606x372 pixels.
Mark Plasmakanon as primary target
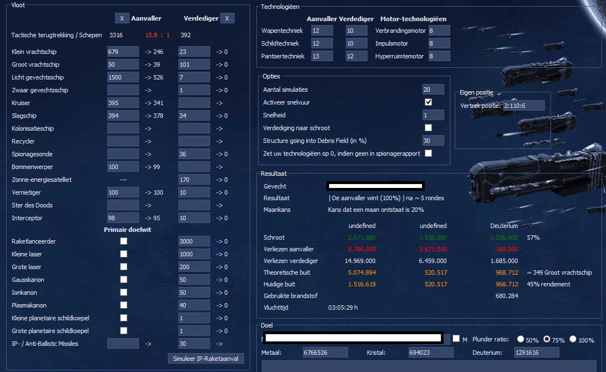click(x=123, y=305)
